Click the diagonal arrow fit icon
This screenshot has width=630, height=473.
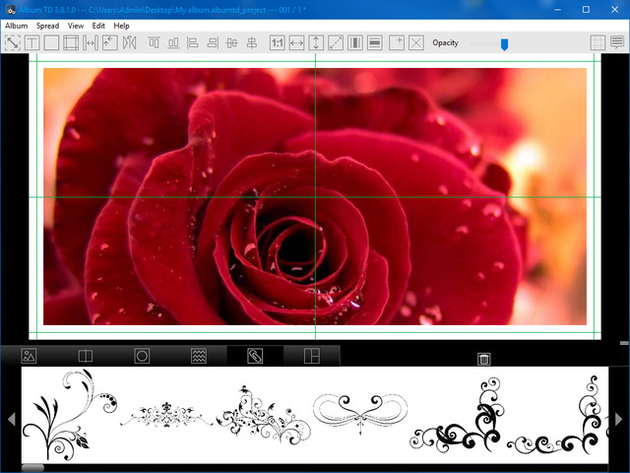(x=336, y=43)
